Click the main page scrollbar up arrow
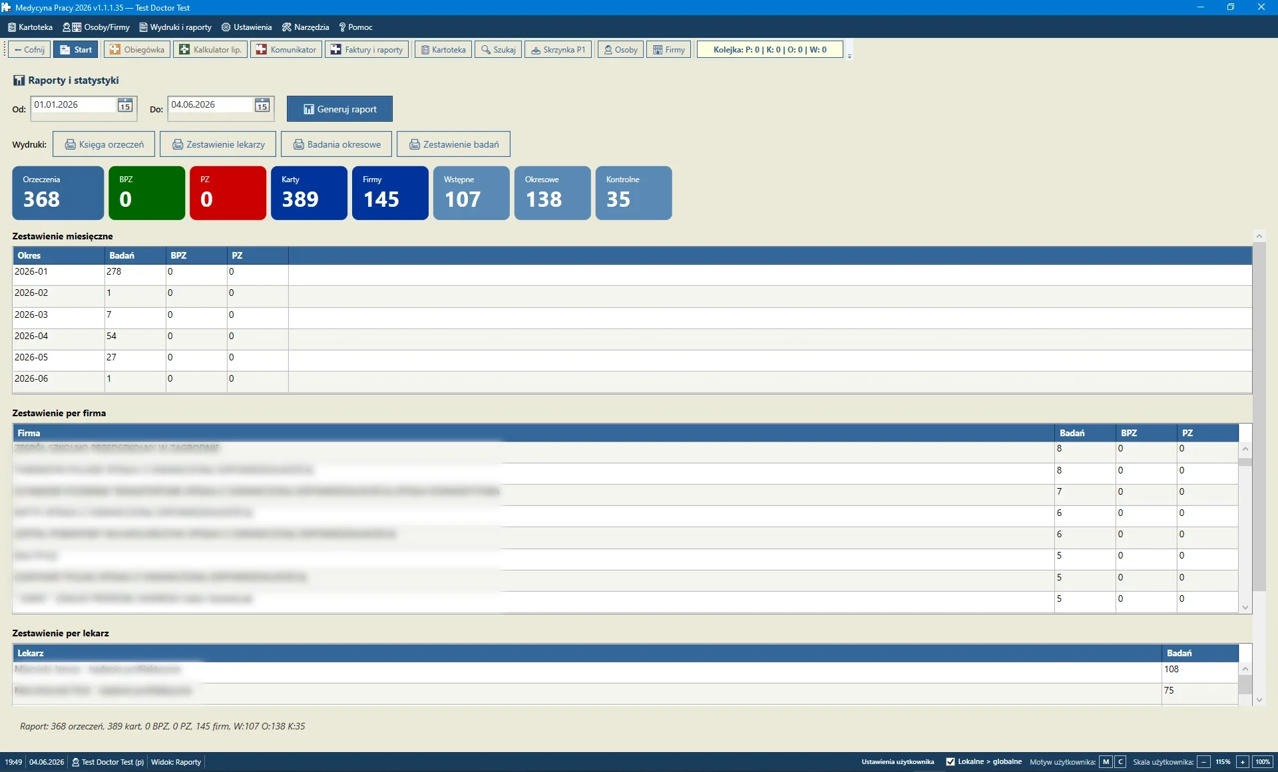This screenshot has height=772, width=1278. pos(1259,236)
